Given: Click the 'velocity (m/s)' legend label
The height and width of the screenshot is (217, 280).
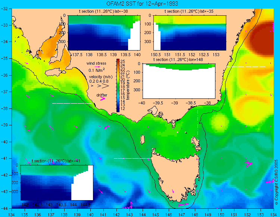Looking at the screenshot, I should click(101, 77).
